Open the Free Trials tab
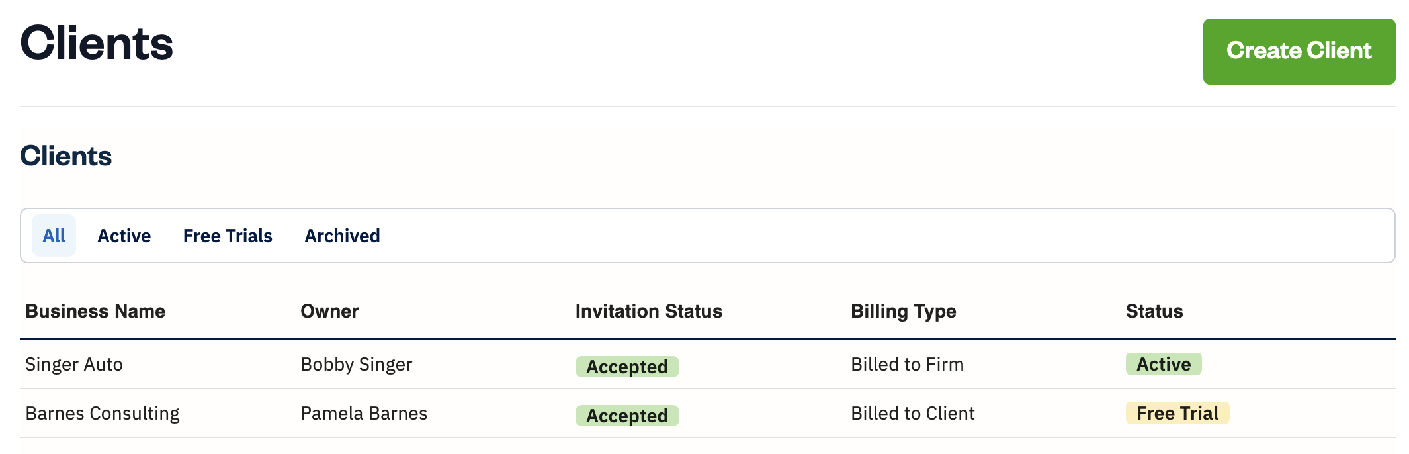Image resolution: width=1409 pixels, height=454 pixels. coord(228,236)
